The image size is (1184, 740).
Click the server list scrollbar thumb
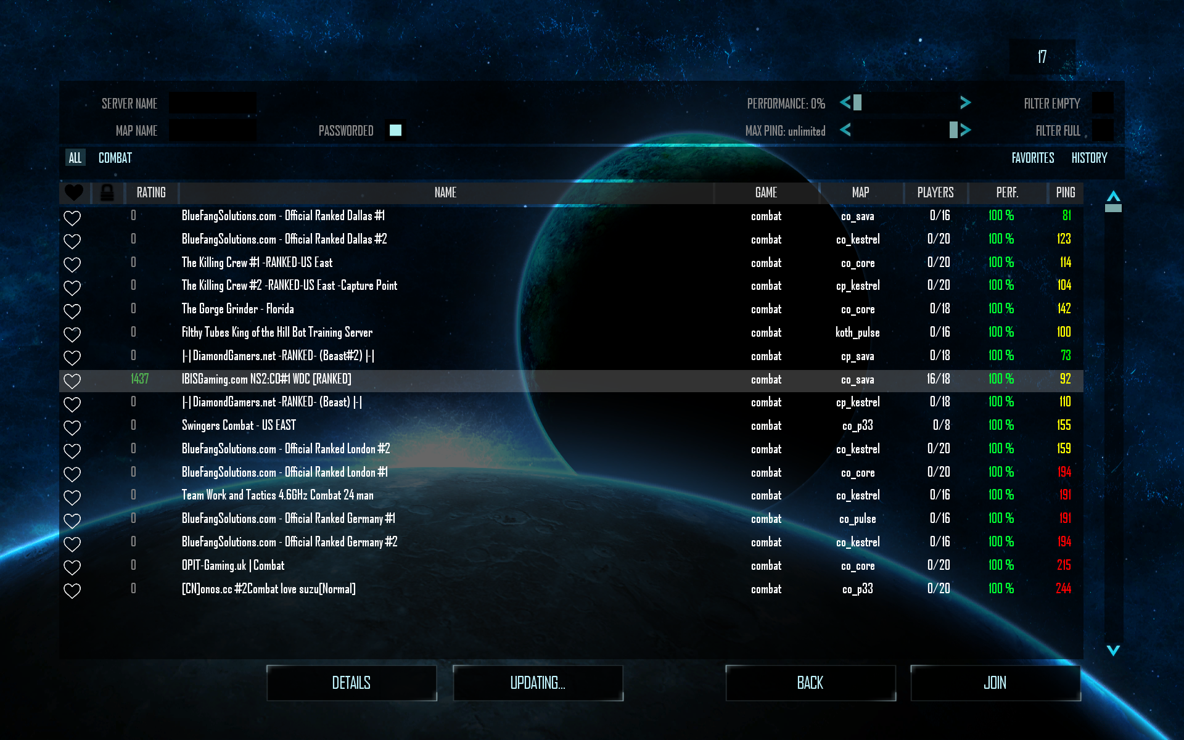(1113, 208)
